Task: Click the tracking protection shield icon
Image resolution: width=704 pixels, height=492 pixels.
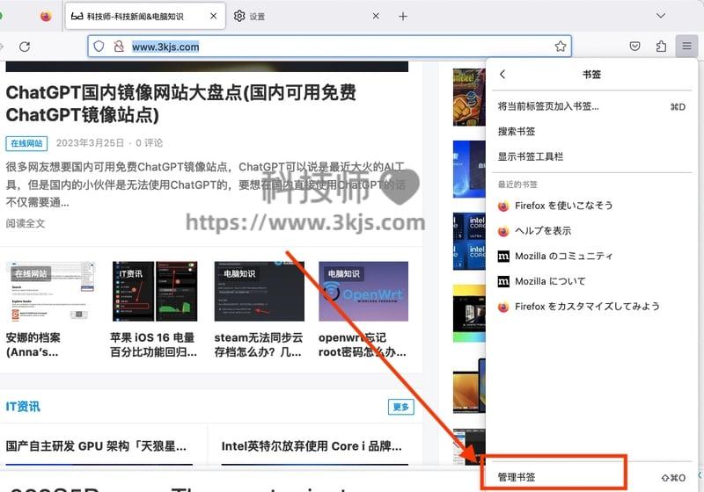Action: pos(99,47)
